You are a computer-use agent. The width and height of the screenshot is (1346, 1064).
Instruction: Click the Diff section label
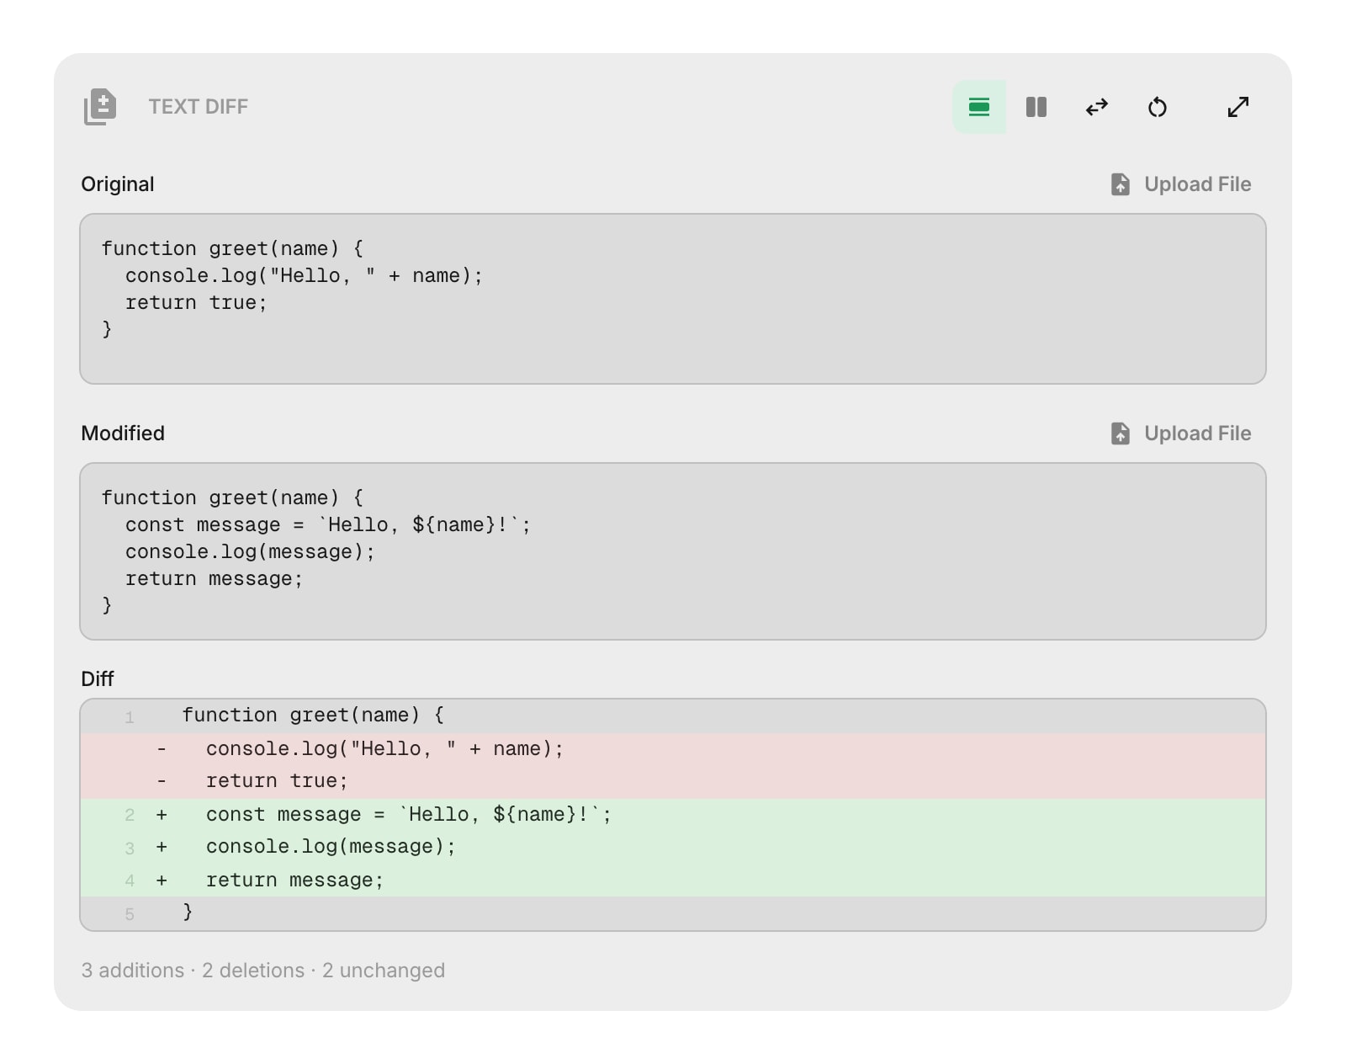point(97,678)
